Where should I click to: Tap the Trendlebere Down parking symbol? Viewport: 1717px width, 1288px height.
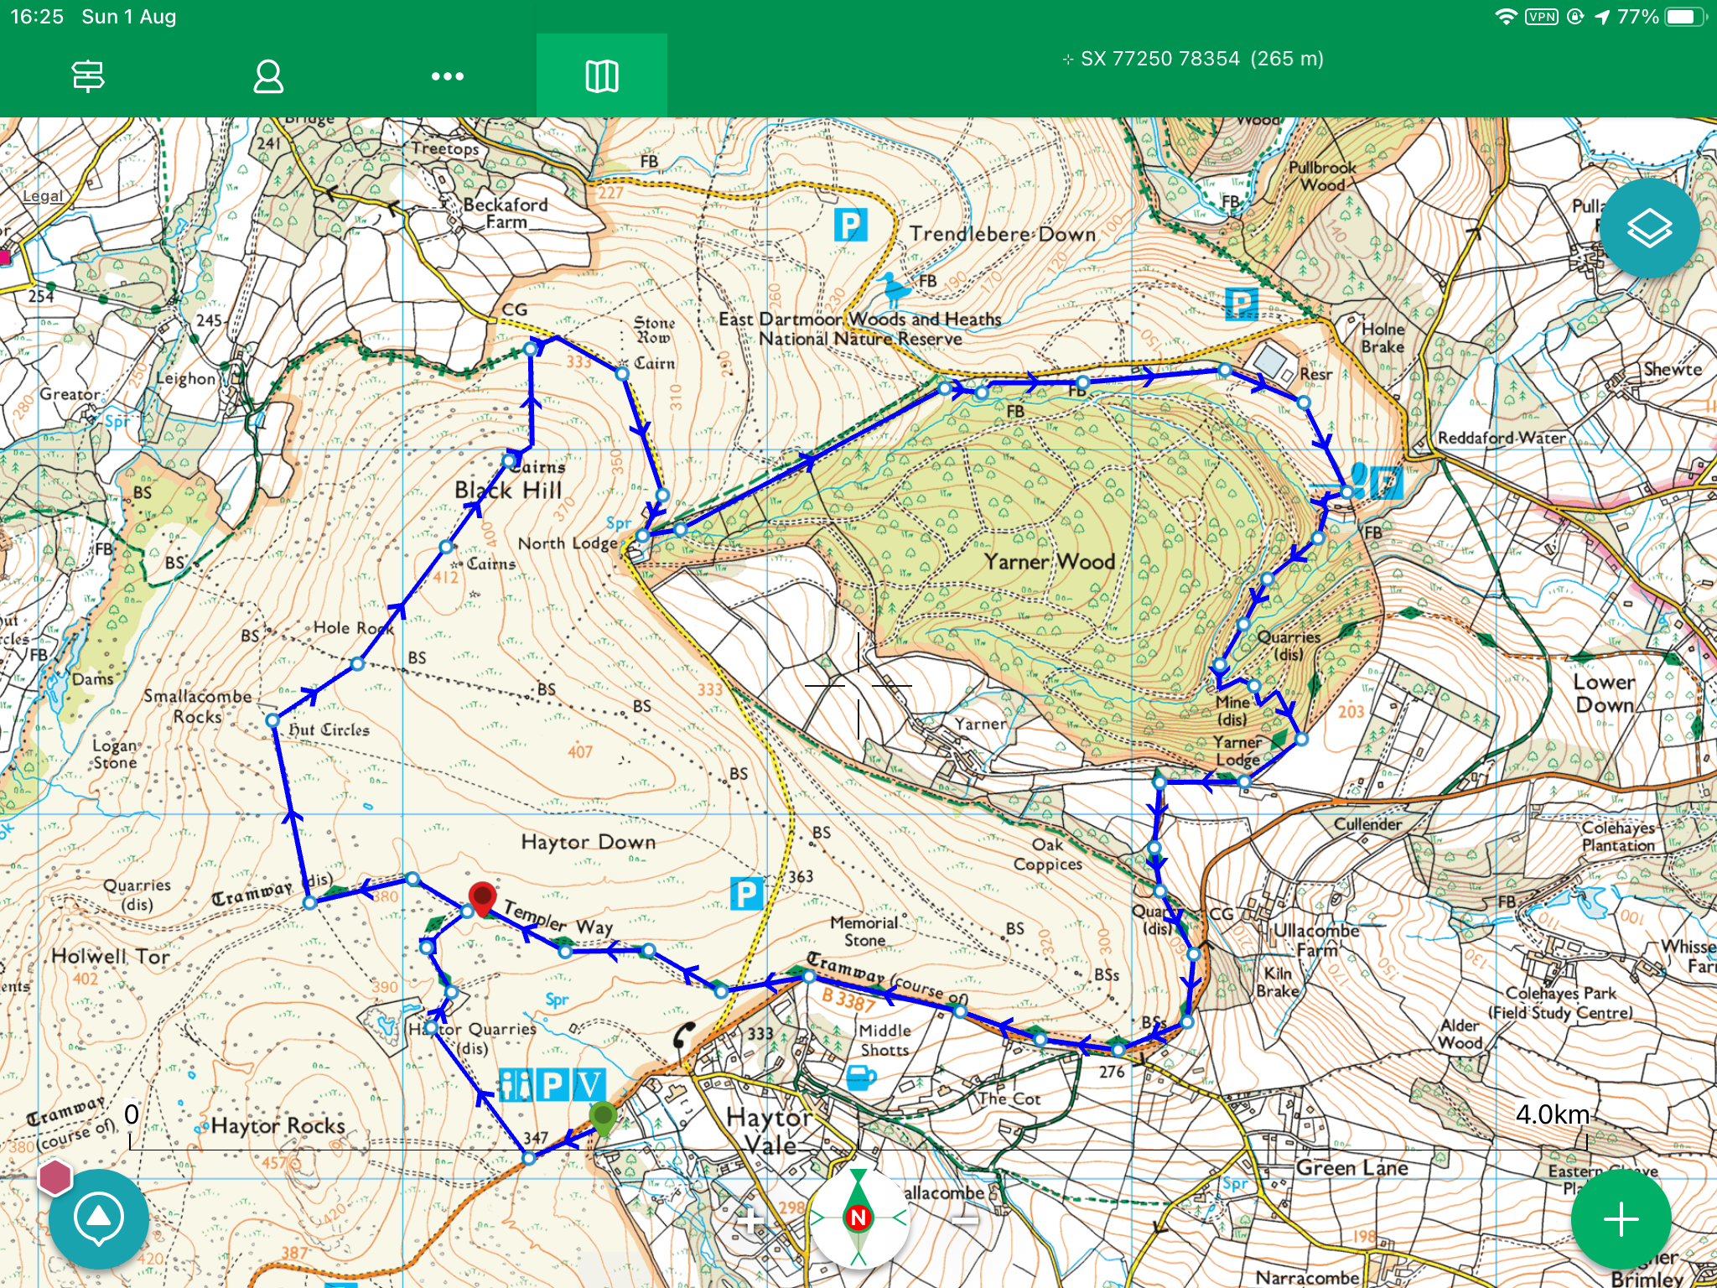pyautogui.click(x=849, y=226)
